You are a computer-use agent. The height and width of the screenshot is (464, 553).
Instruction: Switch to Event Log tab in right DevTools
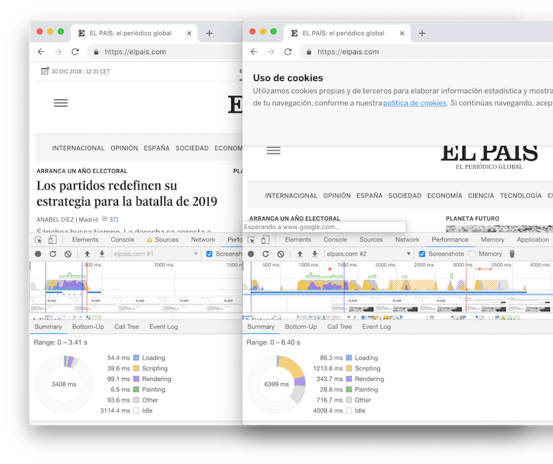[x=376, y=326]
